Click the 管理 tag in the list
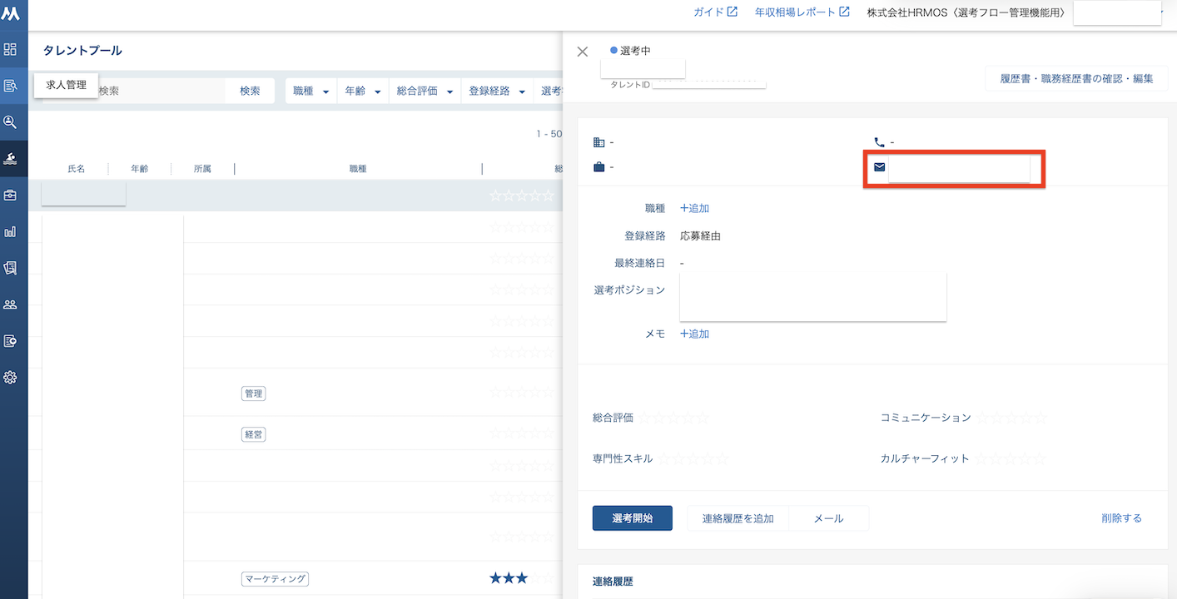This screenshot has height=599, width=1177. 254,394
